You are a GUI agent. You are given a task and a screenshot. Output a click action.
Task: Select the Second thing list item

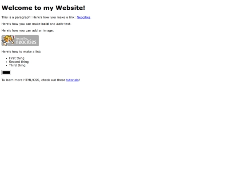tap(19, 62)
